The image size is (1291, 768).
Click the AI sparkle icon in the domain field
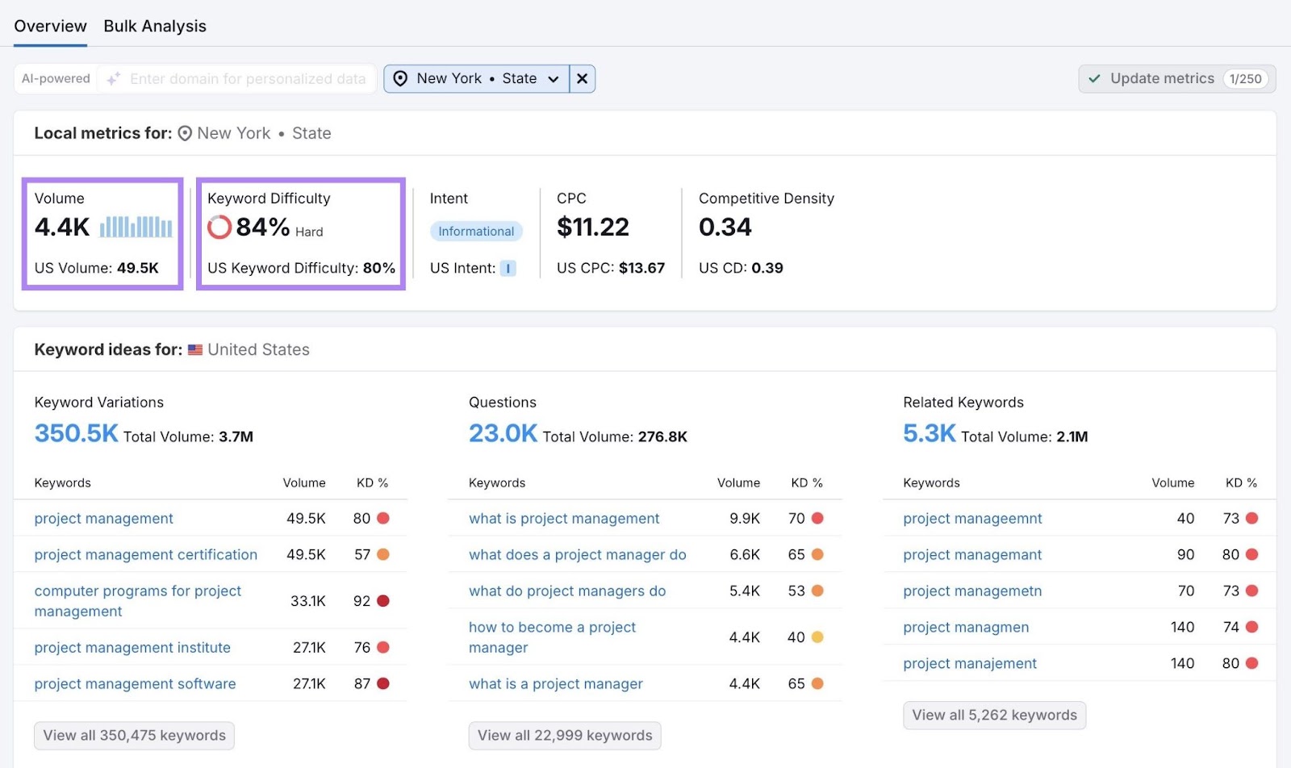(x=113, y=78)
